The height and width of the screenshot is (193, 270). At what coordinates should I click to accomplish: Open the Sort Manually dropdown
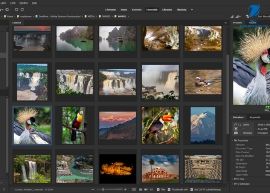[263, 16]
